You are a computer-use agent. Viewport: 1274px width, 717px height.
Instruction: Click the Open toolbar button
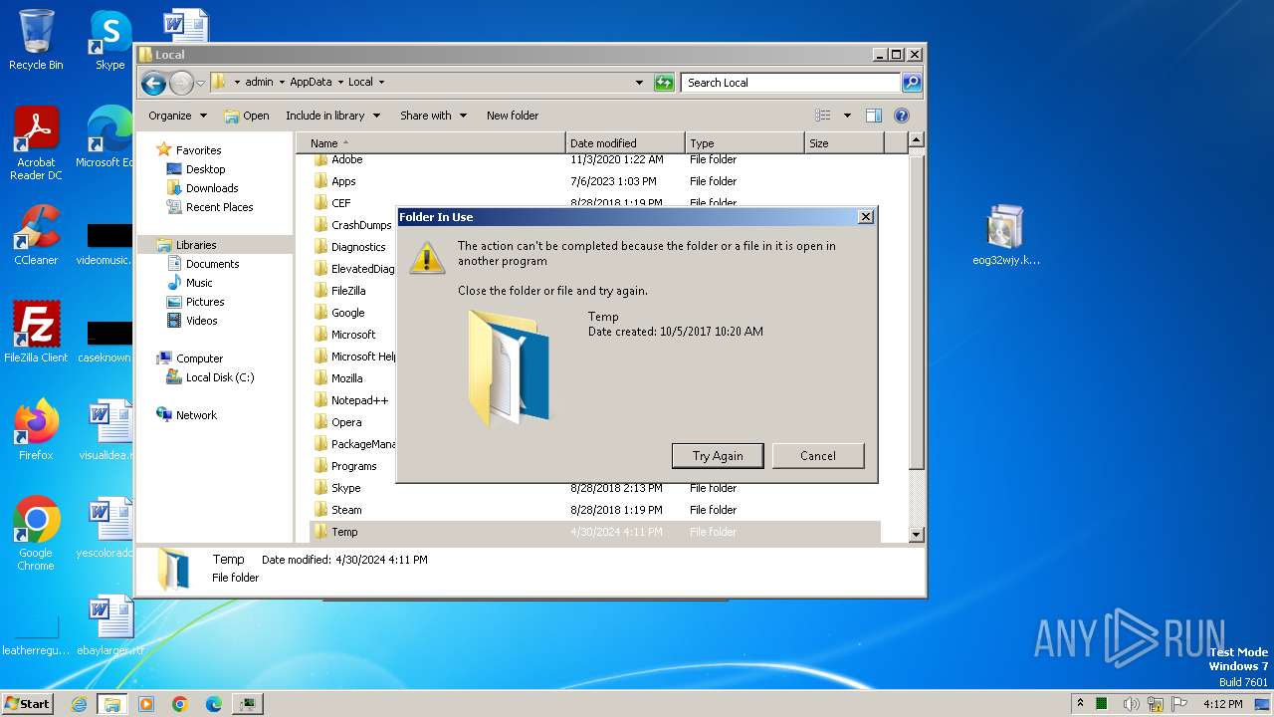247,116
